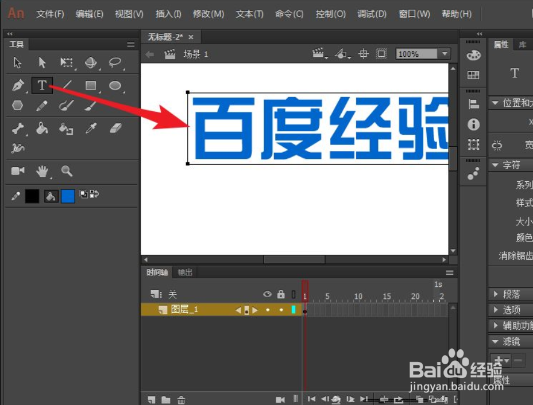Open the Info panel icon
Screen dimensions: 533x405
[473, 124]
